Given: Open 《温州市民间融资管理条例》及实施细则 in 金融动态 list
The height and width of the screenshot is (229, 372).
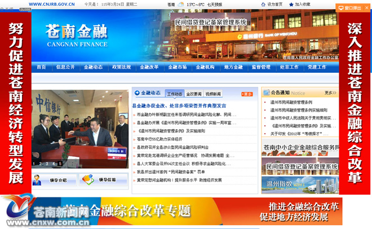Looking at the screenshot, I should click(x=171, y=131).
